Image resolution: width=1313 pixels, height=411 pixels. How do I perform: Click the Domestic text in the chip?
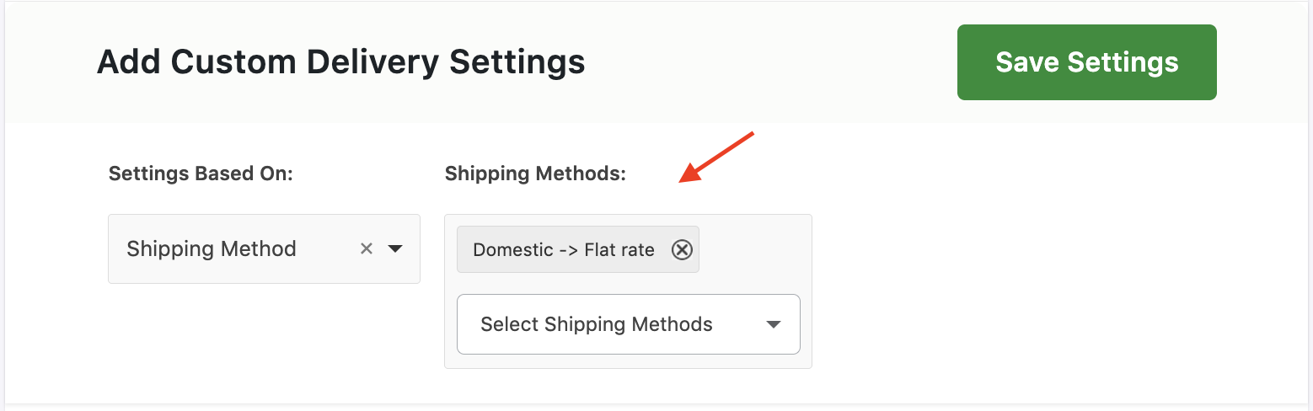click(512, 250)
